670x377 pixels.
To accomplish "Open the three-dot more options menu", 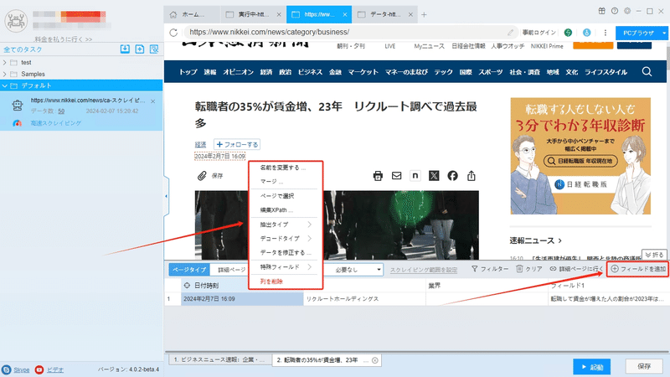I will 605,33.
